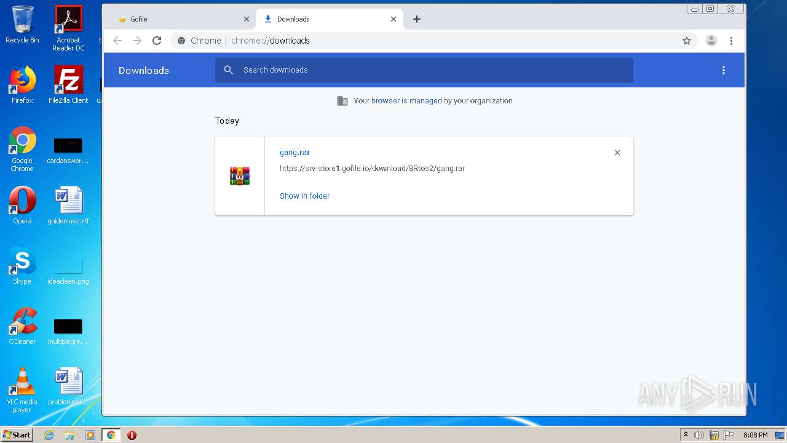This screenshot has height=443, width=787.
Task: Close the Downloads tab
Action: pos(393,19)
